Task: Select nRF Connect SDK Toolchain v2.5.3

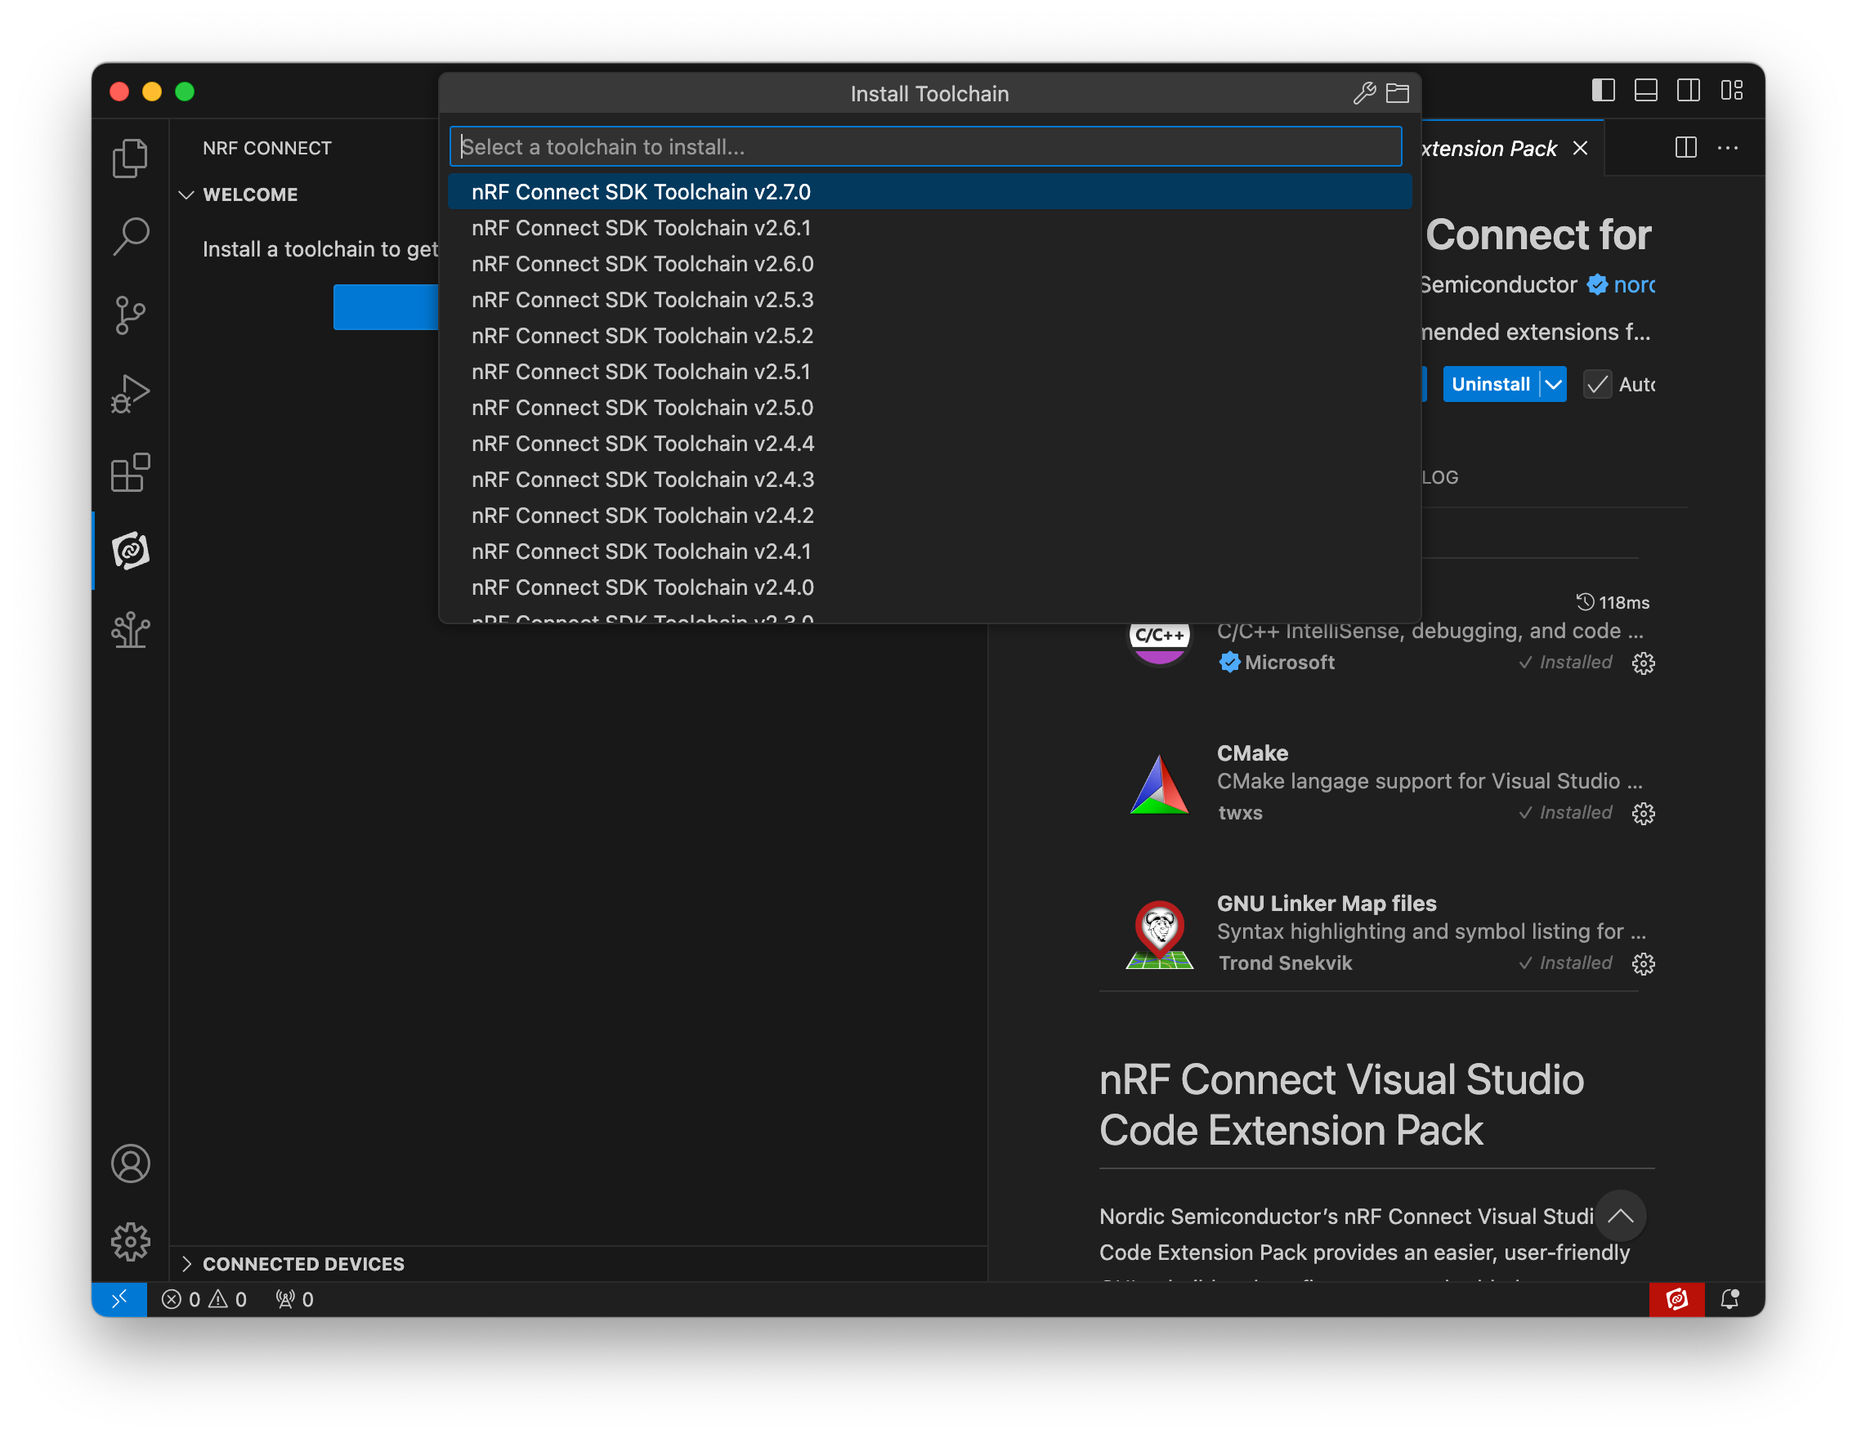Action: point(929,299)
